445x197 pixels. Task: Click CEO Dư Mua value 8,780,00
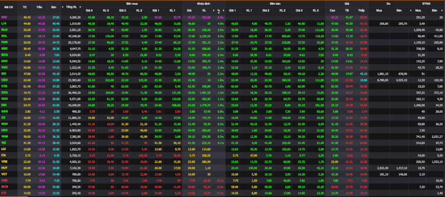click(x=383, y=80)
